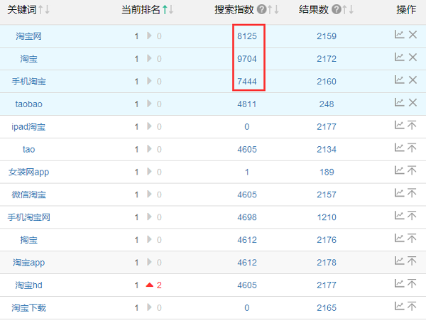
Task: Open the 淘宝下载 keyword link
Action: [28, 308]
